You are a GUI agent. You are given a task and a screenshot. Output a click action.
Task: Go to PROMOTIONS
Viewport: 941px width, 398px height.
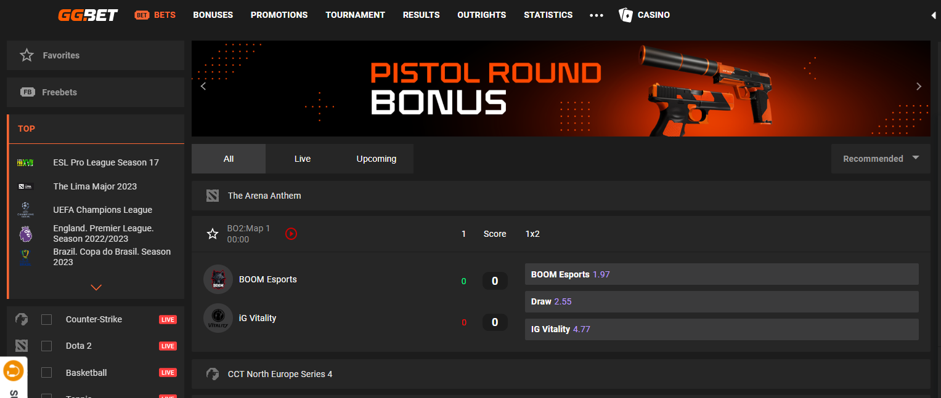coord(279,15)
